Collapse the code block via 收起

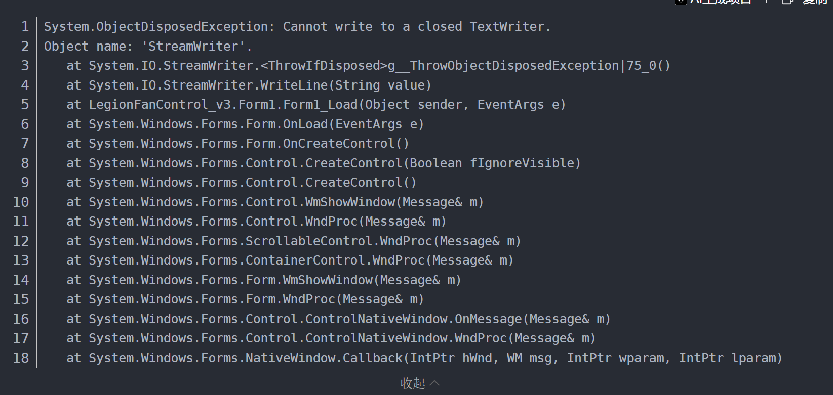412,383
